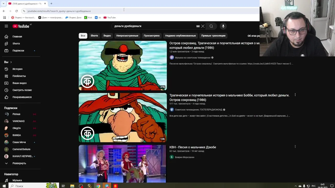This screenshot has height=188, width=335.
Task: Open tab search dropdown arrow
Action: point(3,3)
